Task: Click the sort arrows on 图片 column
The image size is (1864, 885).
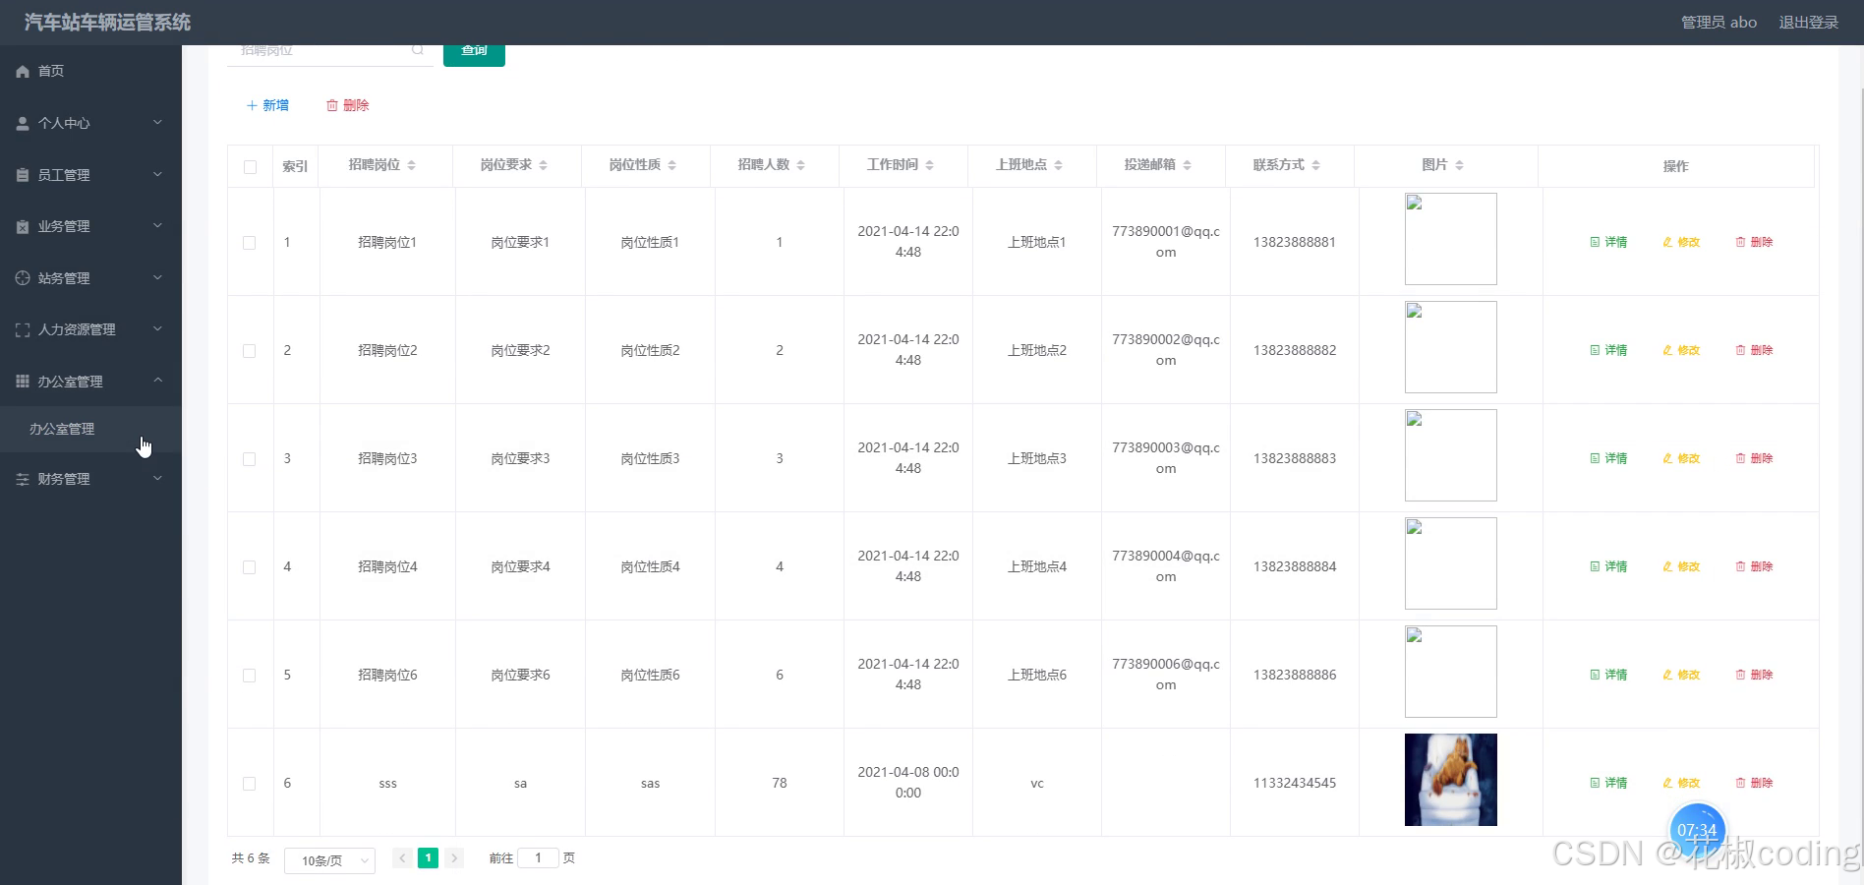Action: coord(1459,165)
